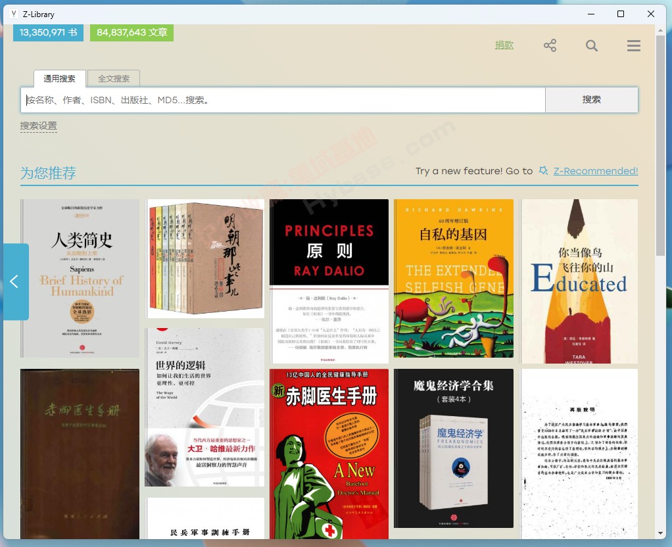Click the scrollbar up arrow
Screen dimensions: 672x547
[x=660, y=30]
